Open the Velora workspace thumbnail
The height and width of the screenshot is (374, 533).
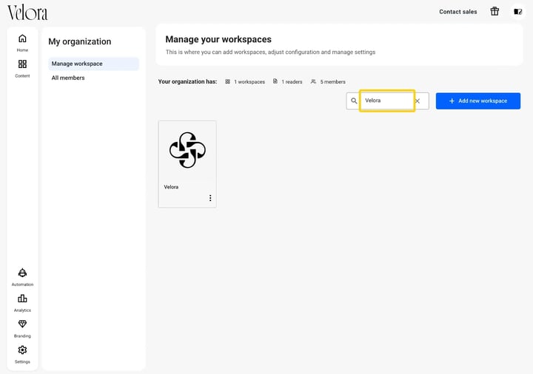tap(187, 150)
